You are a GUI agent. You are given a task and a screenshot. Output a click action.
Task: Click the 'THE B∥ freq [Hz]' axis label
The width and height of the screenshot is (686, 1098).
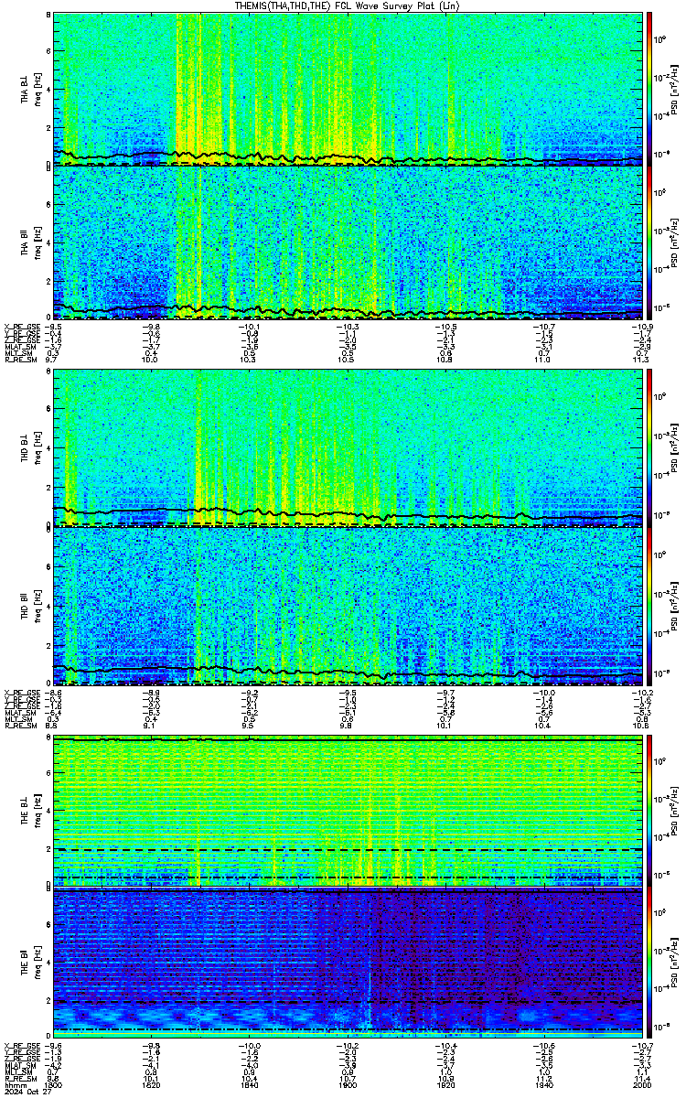tap(30, 963)
